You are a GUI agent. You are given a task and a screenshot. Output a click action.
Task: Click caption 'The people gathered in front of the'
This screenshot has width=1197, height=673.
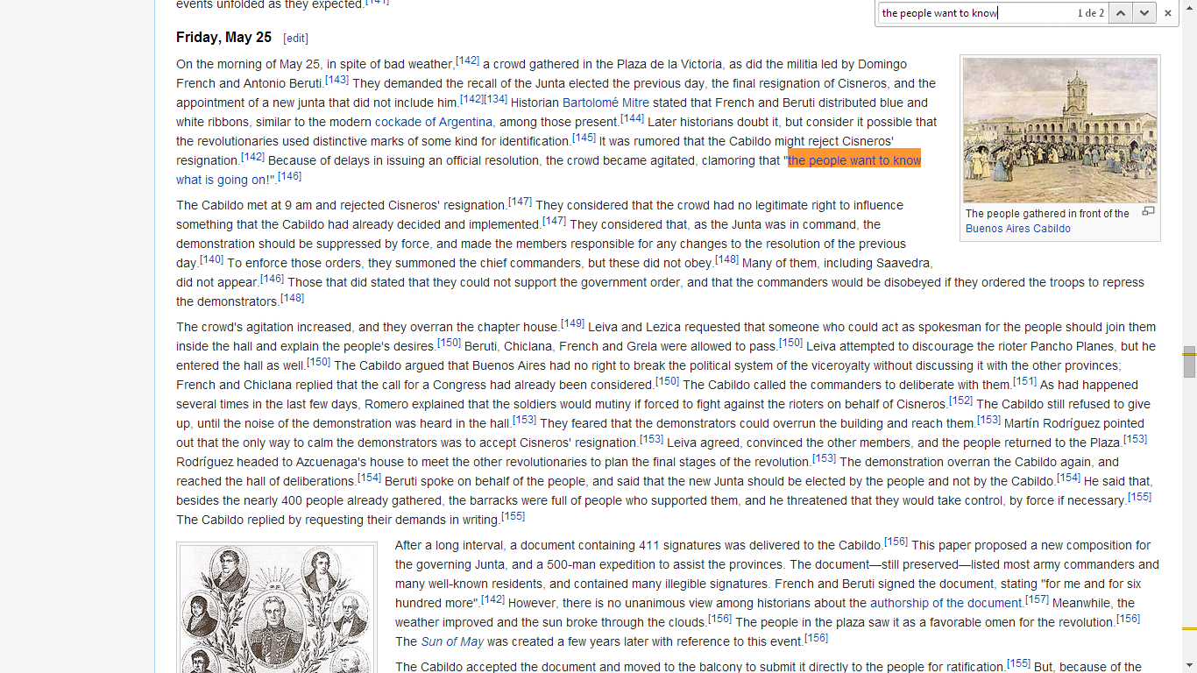pyautogui.click(x=1047, y=214)
